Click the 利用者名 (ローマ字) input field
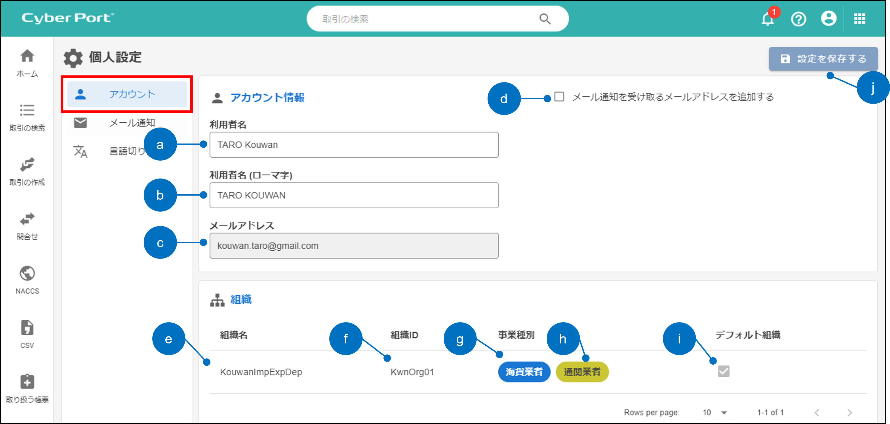The width and height of the screenshot is (890, 424). 354,195
